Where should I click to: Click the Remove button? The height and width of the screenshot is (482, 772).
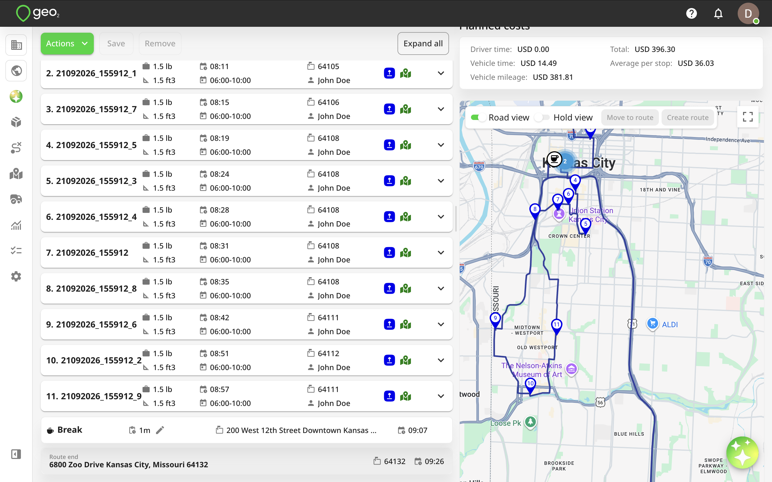pos(160,43)
